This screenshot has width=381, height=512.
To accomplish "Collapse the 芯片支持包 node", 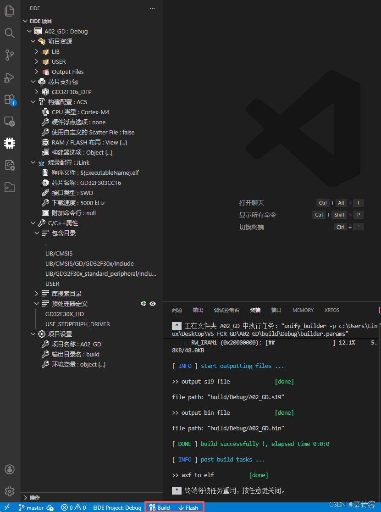I will click(x=33, y=82).
